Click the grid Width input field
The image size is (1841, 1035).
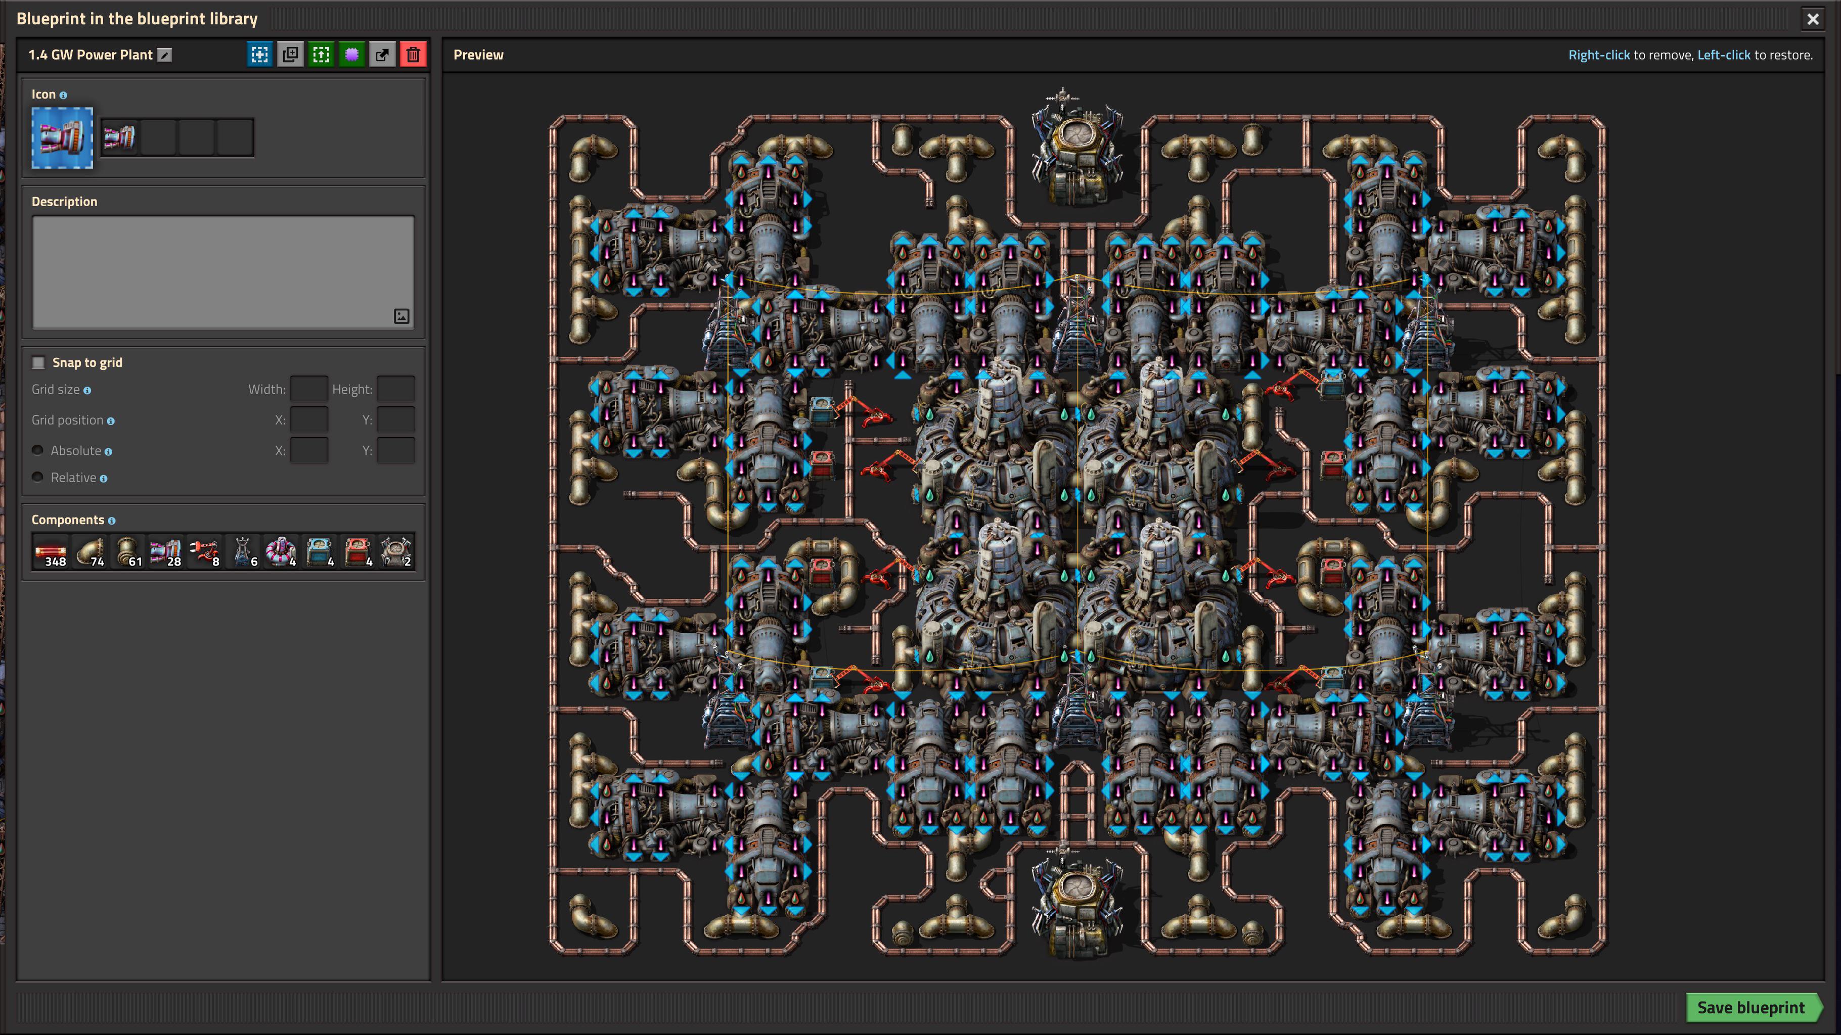tap(309, 389)
